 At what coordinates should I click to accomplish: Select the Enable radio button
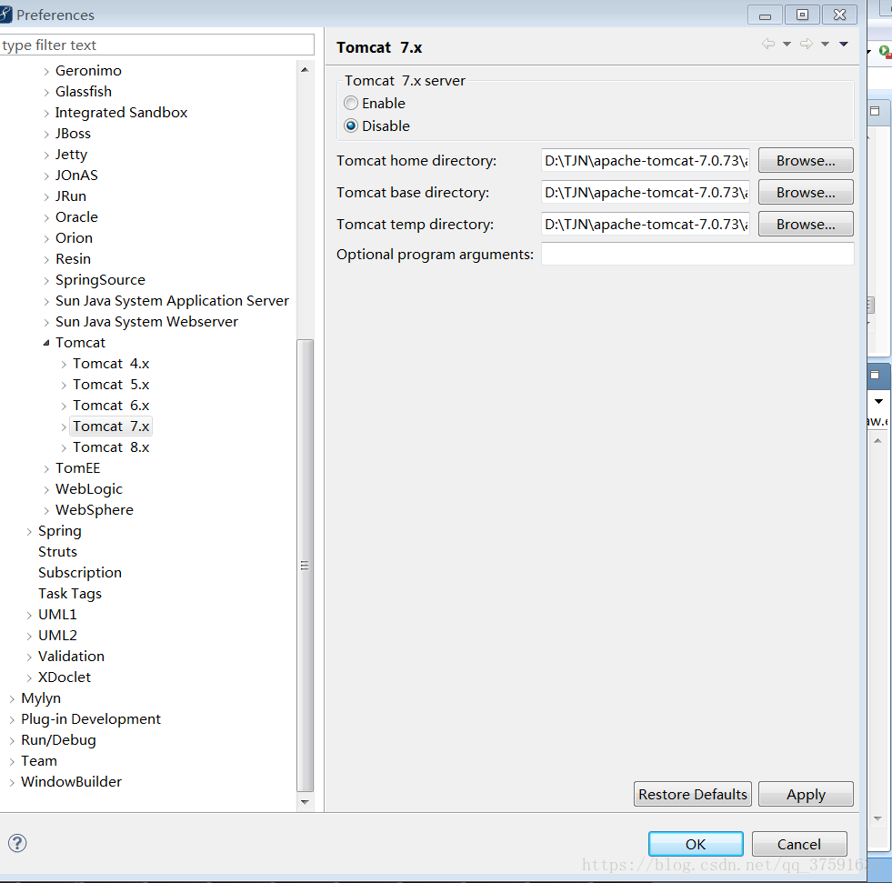(351, 103)
